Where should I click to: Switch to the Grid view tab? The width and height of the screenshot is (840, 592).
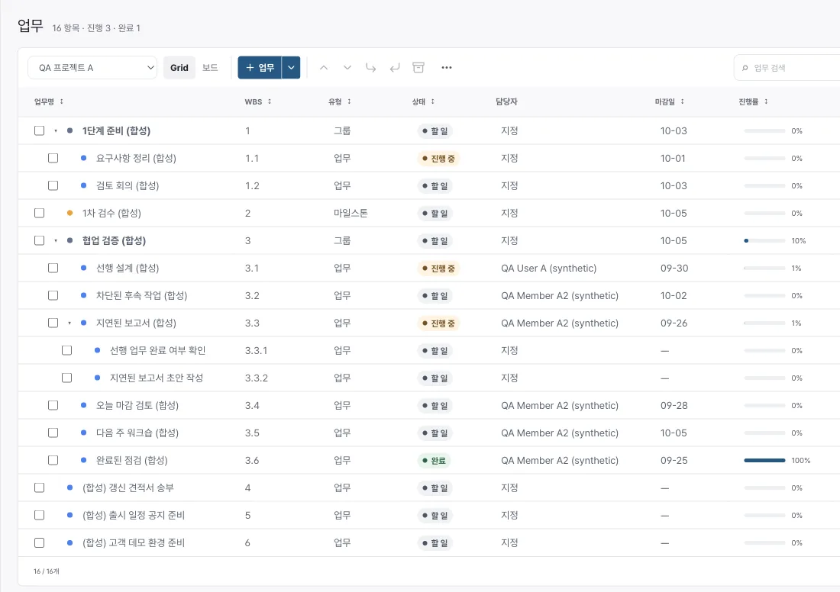coord(179,67)
